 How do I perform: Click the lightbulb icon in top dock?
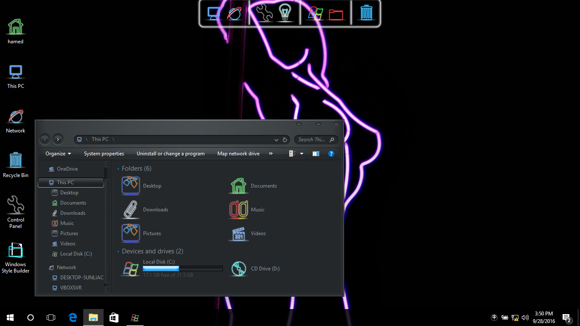(x=285, y=13)
